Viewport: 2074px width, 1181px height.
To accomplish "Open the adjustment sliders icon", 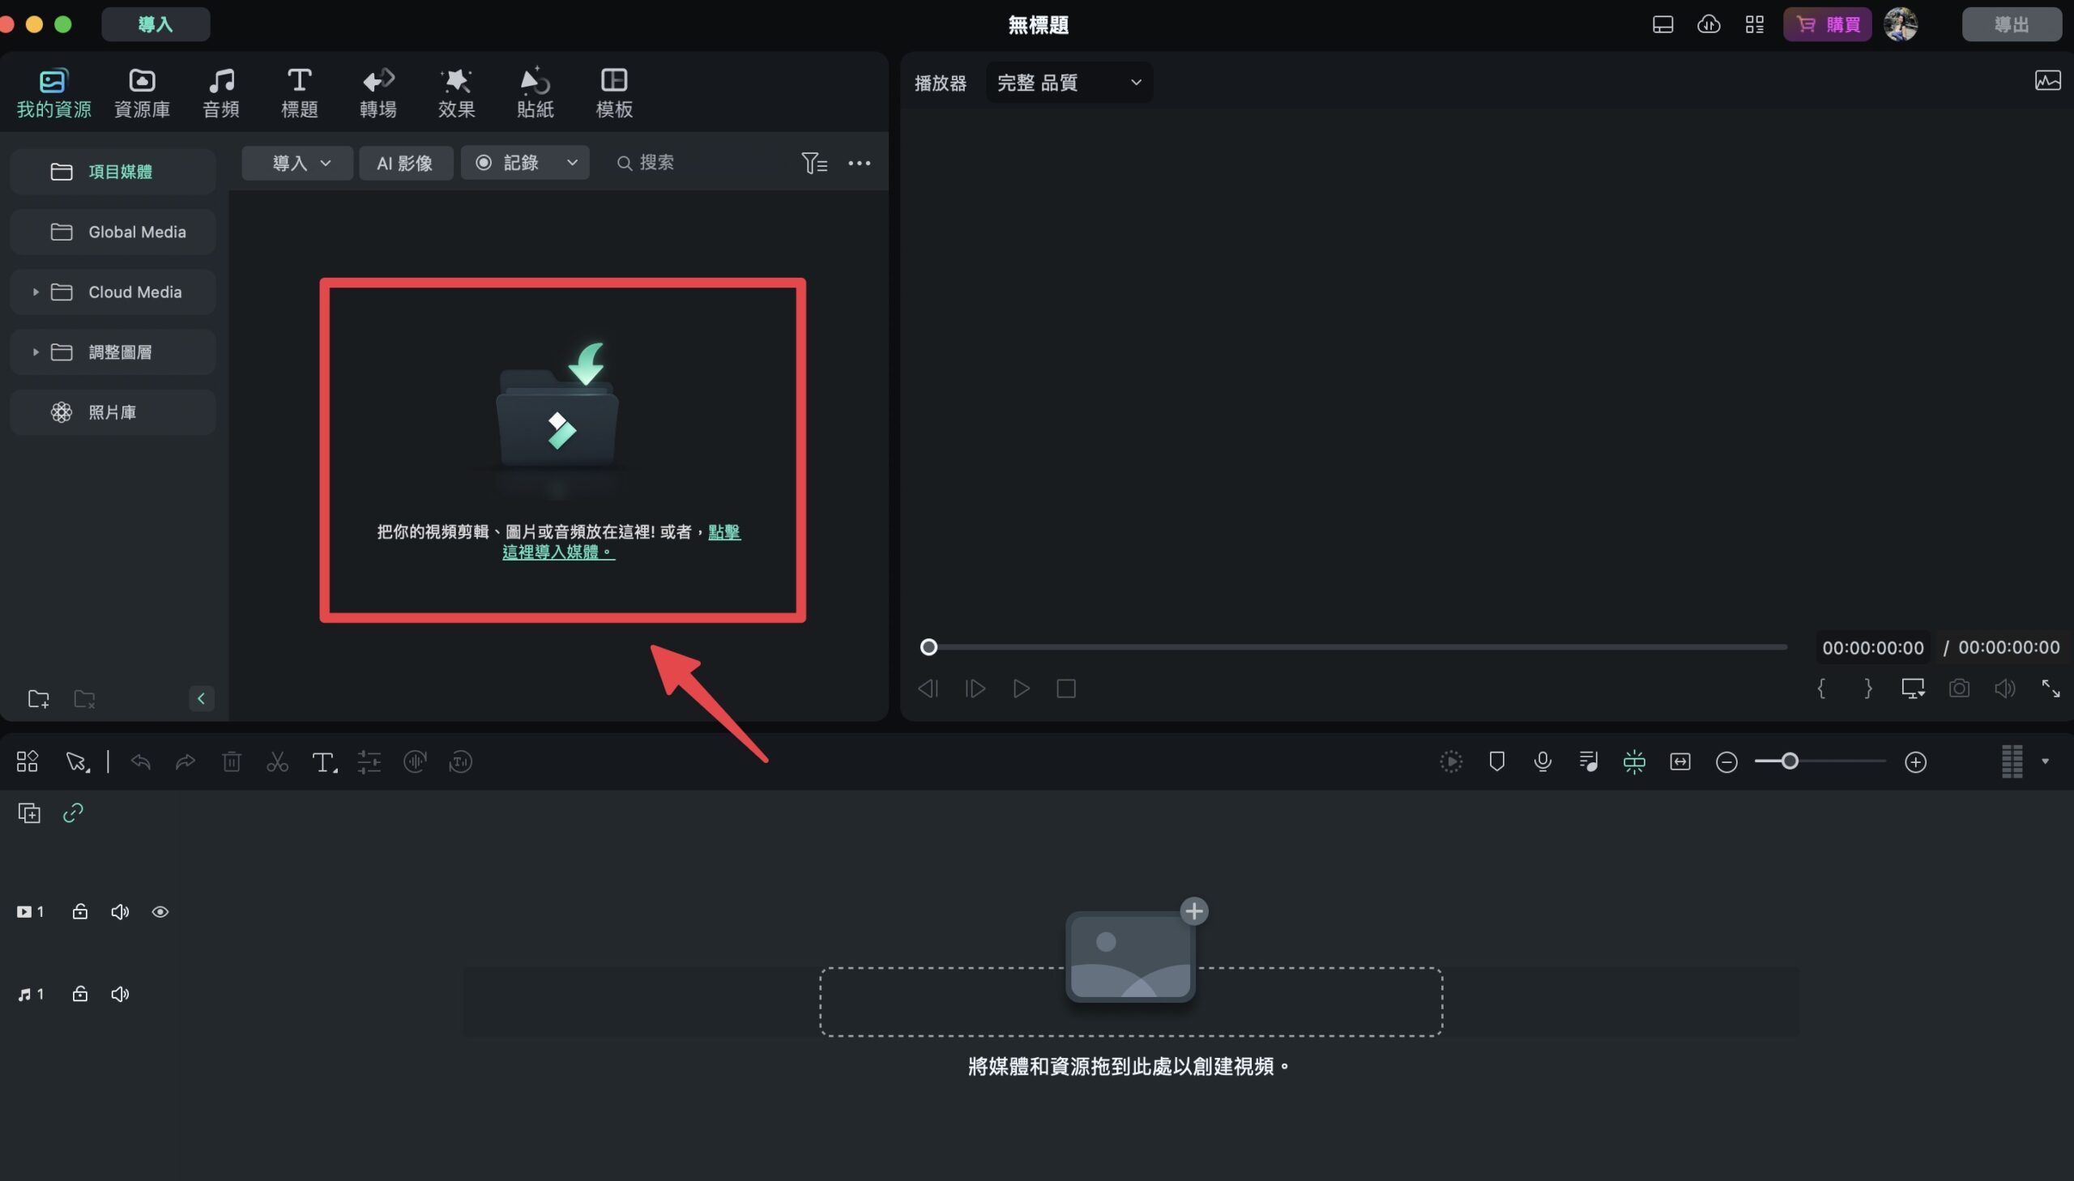I will tap(369, 761).
